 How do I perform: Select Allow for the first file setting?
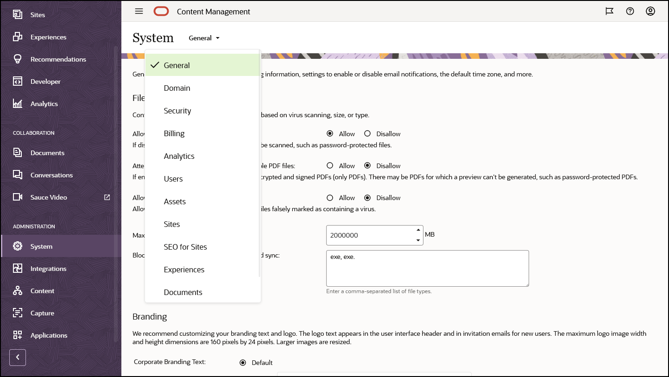[x=330, y=134]
